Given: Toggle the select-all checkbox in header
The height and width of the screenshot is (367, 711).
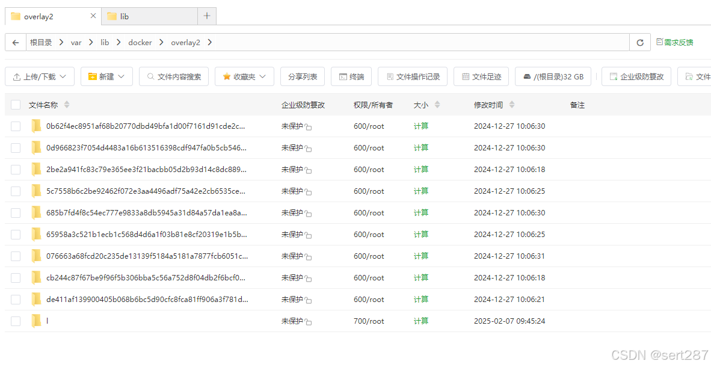Looking at the screenshot, I should click(x=16, y=105).
